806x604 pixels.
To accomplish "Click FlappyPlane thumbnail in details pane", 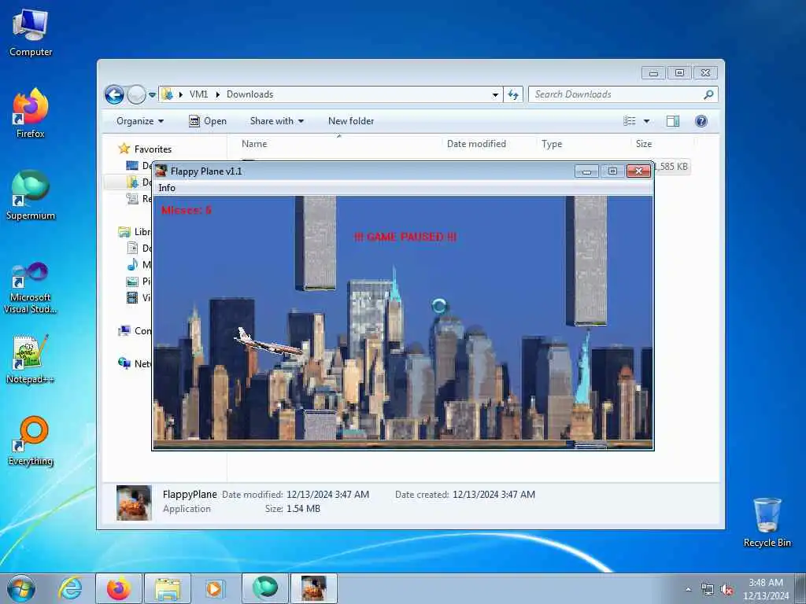I will click(x=134, y=503).
